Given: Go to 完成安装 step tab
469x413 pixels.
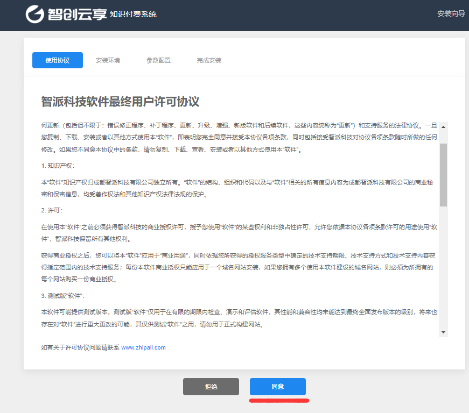Looking at the screenshot, I should tap(209, 60).
